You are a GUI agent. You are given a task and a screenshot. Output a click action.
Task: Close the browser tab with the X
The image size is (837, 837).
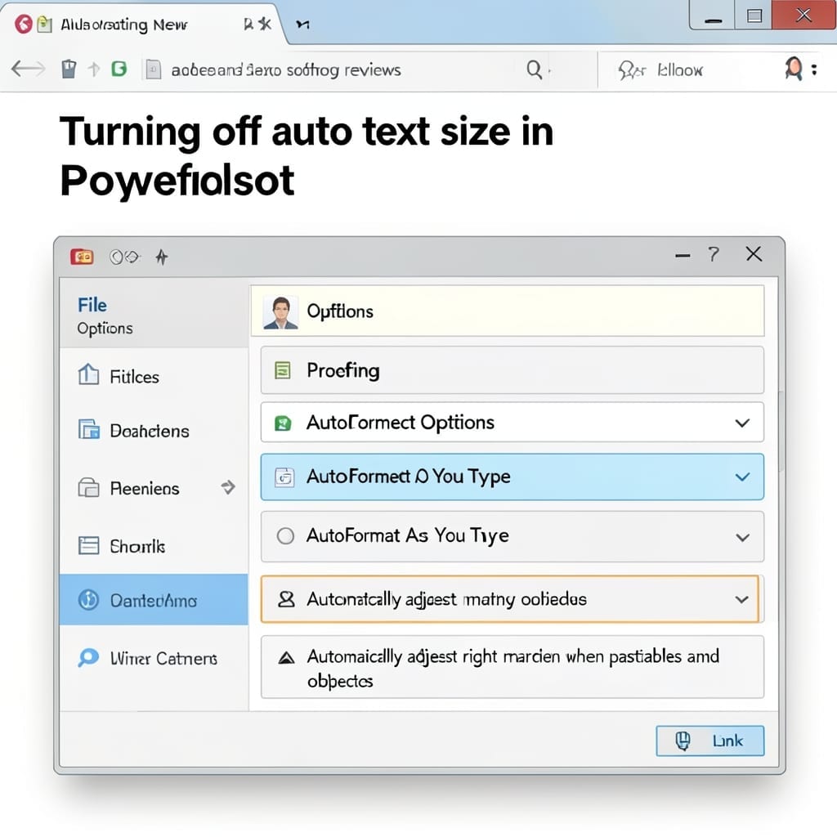click(x=266, y=24)
